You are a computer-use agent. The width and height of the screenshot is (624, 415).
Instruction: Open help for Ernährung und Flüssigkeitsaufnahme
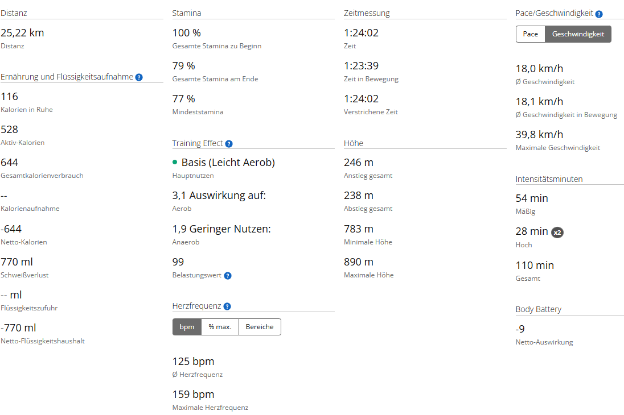(x=139, y=77)
